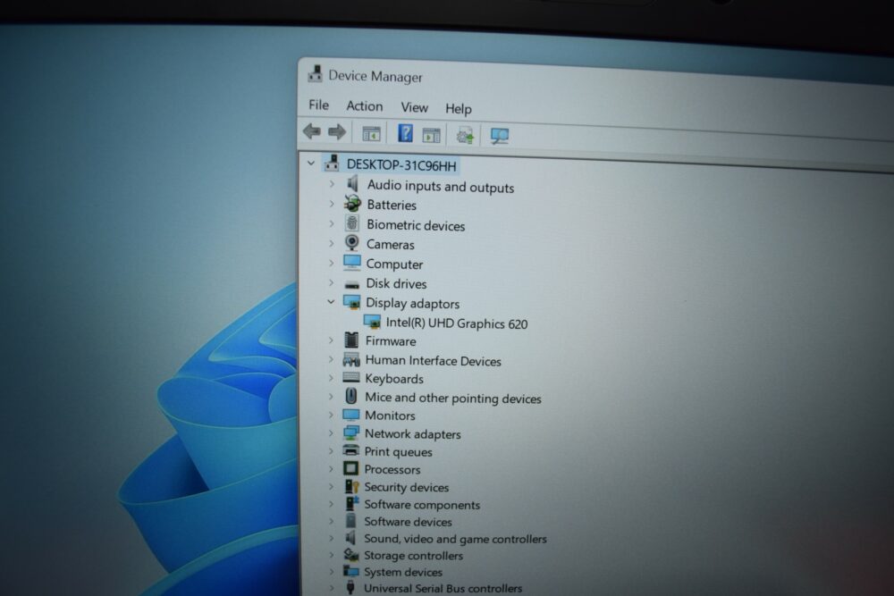Viewport: 894px width, 596px height.
Task: Select the Software devices label
Action: 409,521
